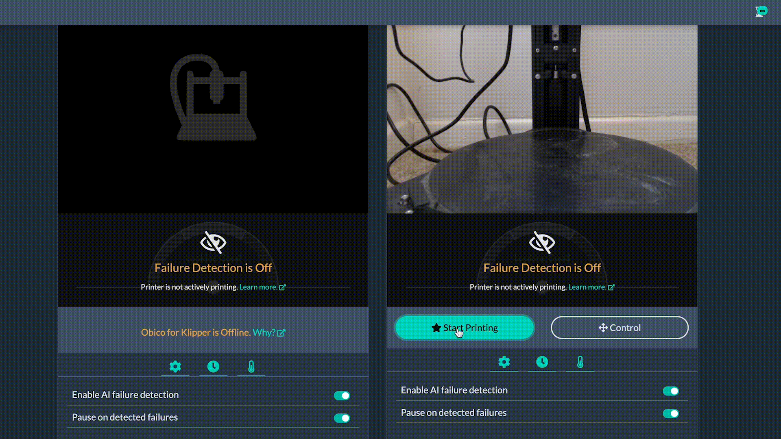Open thermometer temperature tab on offline printer card
This screenshot has width=781, height=439.
point(251,367)
